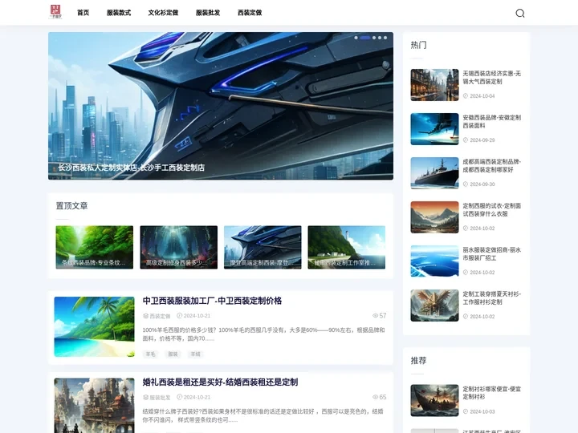Open 服装批发 menu item
The image size is (578, 433).
pyautogui.click(x=208, y=13)
